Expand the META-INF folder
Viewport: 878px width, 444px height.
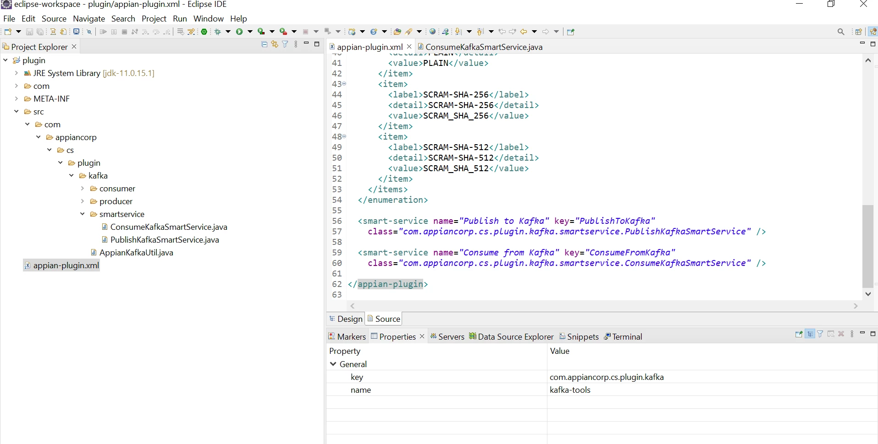[17, 98]
